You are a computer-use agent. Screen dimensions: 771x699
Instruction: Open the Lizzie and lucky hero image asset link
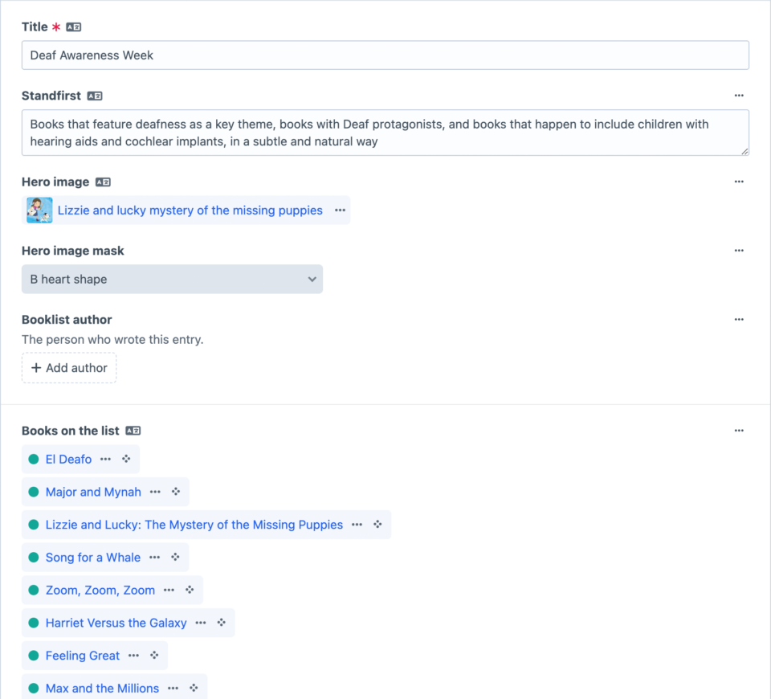tap(190, 210)
